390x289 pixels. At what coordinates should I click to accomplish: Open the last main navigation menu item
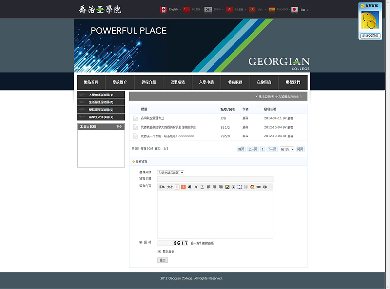[x=293, y=82]
